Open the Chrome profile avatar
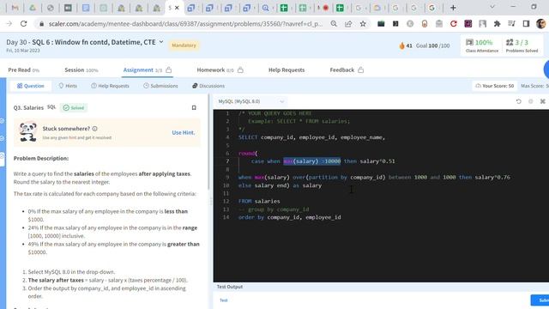Screen dimensions: 549x309 click(540, 24)
